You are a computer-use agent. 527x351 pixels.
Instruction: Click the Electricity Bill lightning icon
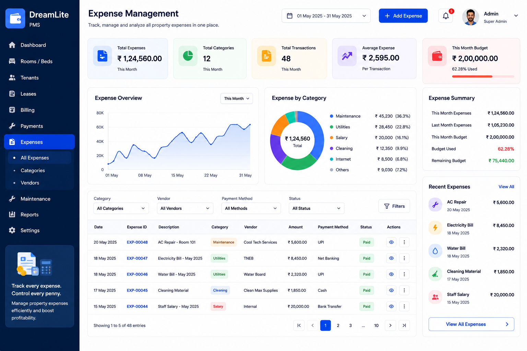pos(435,228)
